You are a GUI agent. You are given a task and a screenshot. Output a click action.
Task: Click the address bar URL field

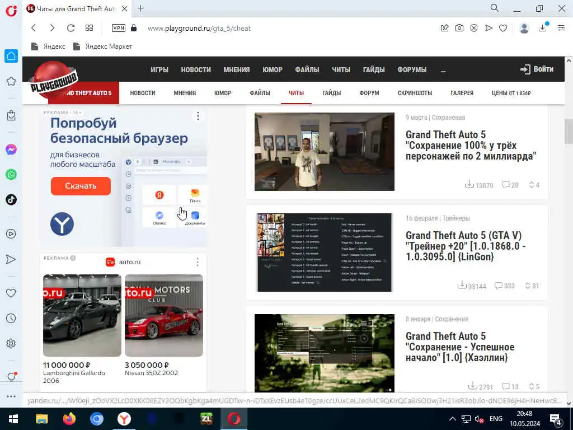tap(199, 28)
